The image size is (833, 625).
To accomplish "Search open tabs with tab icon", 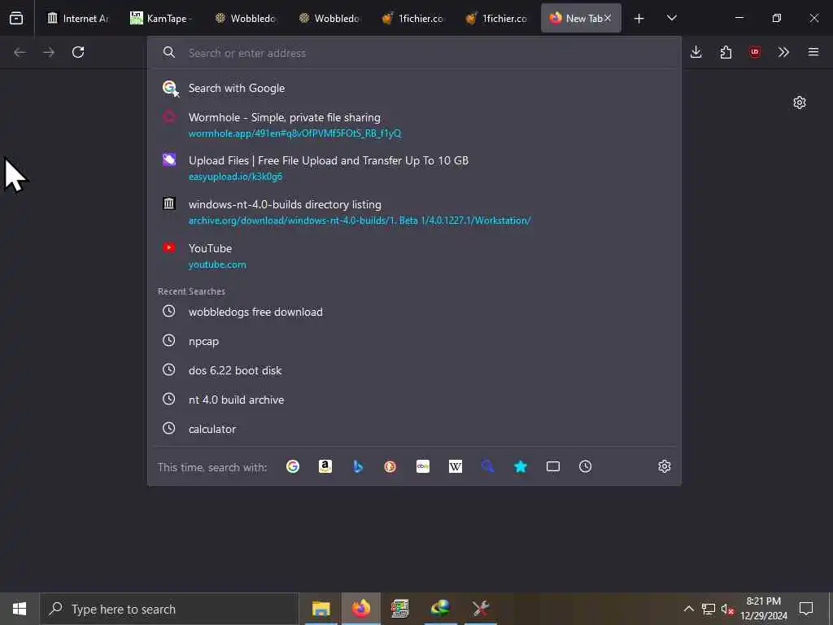I will (x=553, y=466).
